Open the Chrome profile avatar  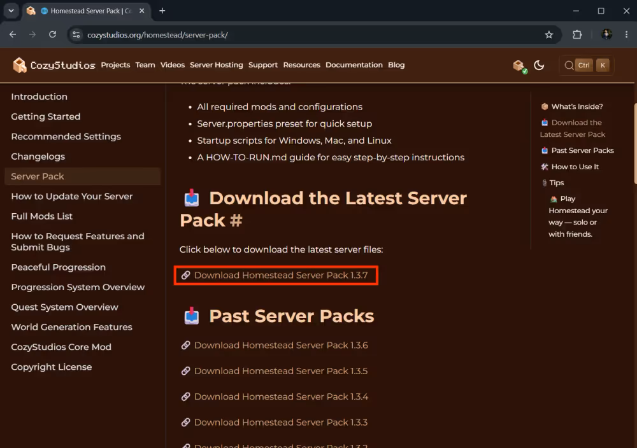606,34
